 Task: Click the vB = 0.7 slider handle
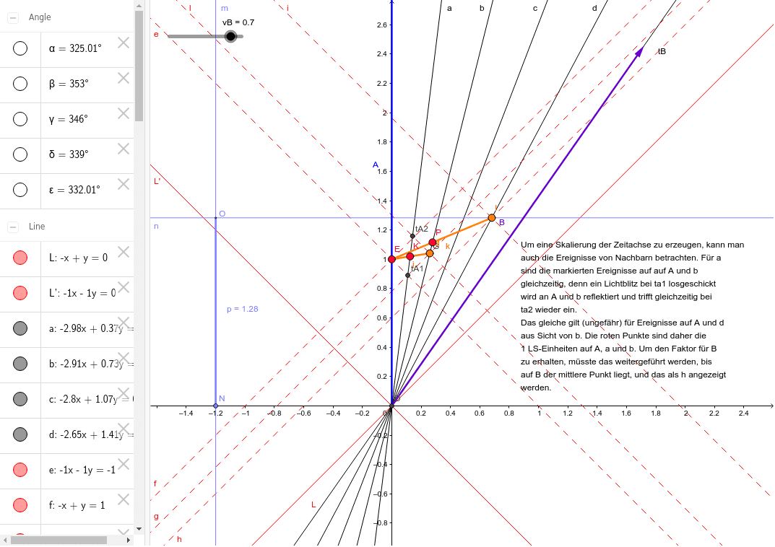click(x=230, y=36)
